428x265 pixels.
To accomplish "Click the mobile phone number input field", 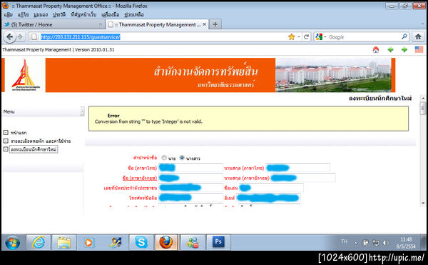I will 190,198.
